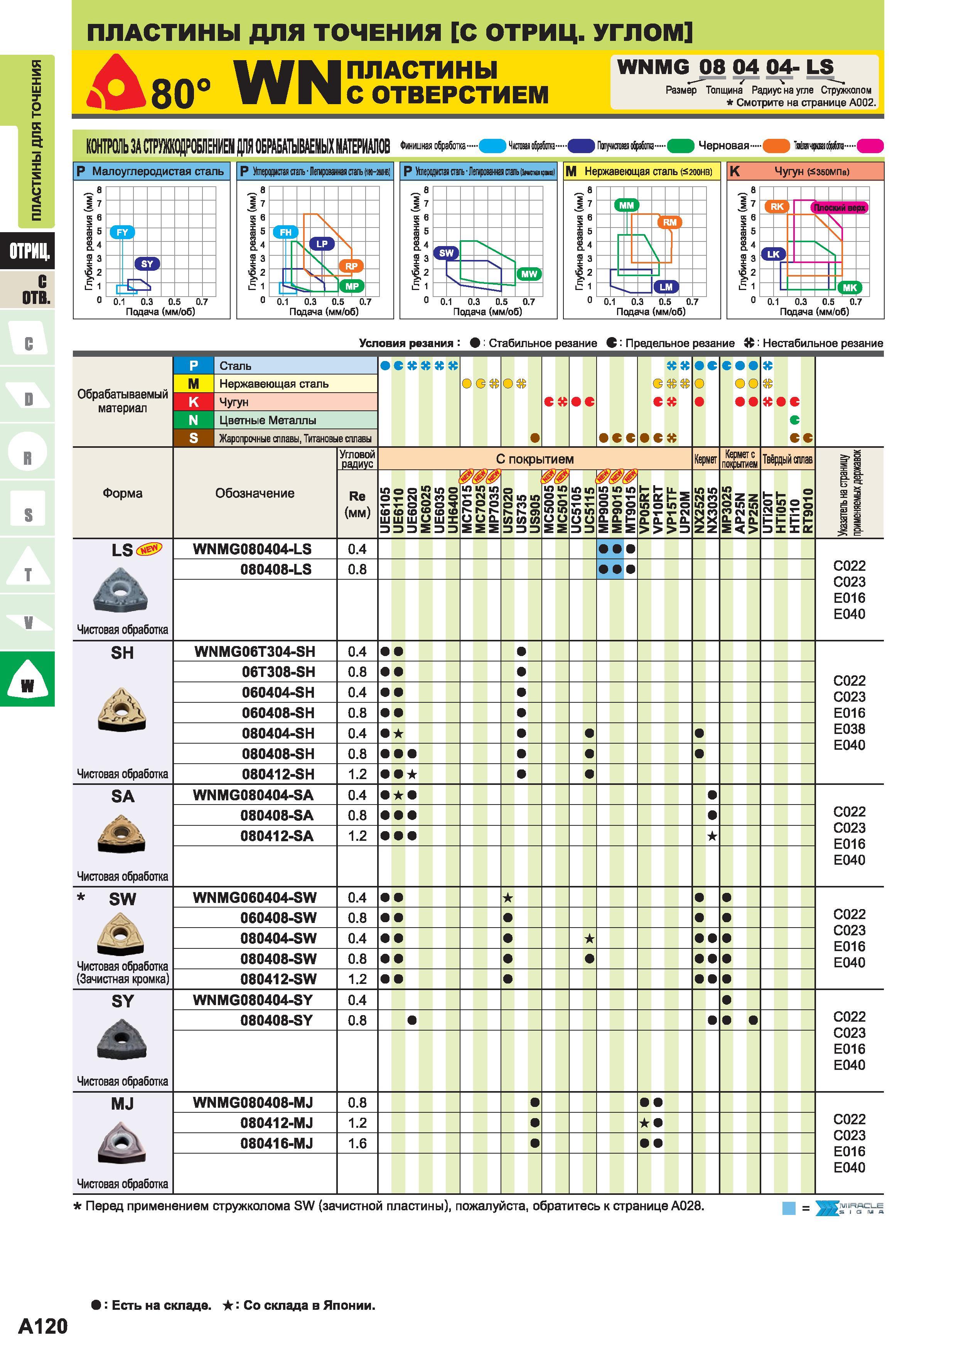Select the NX2525 grade column header

[x=699, y=510]
